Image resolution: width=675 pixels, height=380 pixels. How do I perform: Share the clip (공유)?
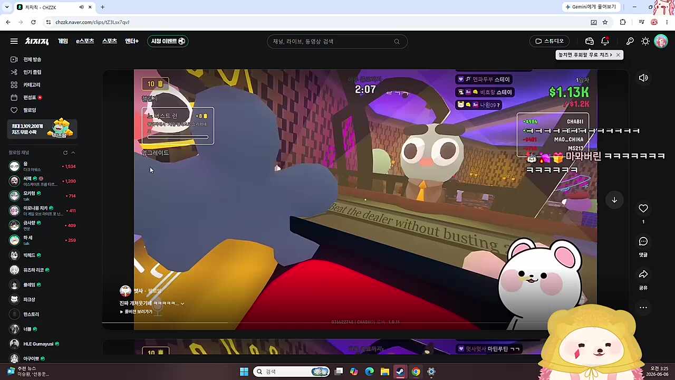pyautogui.click(x=643, y=274)
